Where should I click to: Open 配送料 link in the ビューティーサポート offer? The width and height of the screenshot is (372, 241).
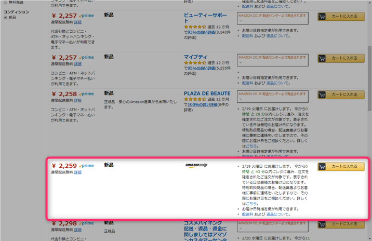click(247, 36)
